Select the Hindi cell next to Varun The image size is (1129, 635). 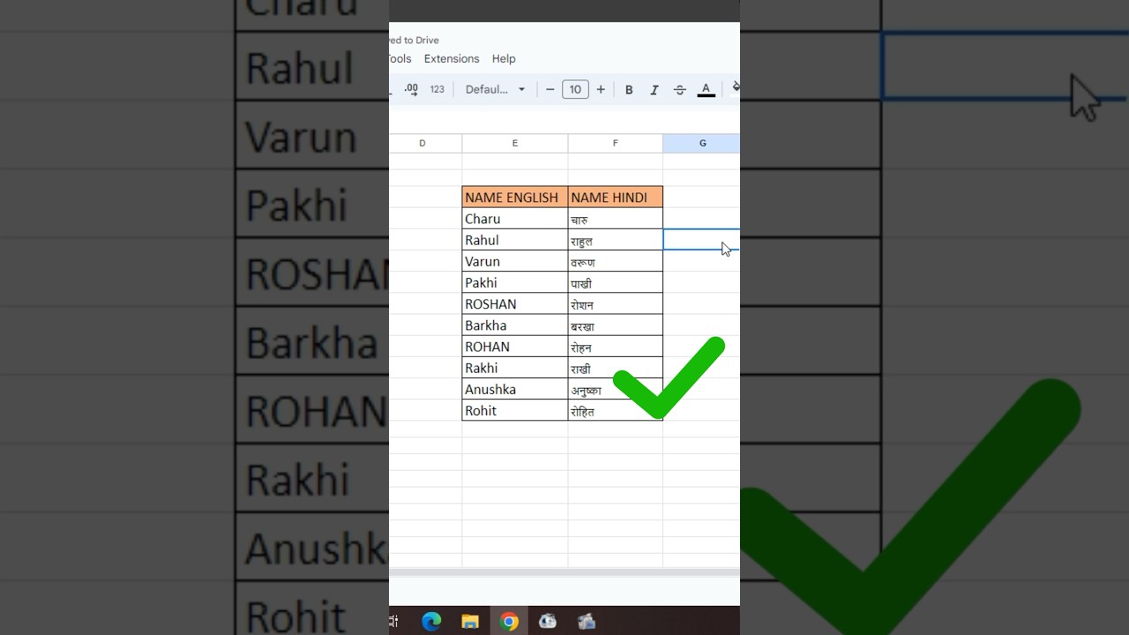tap(616, 261)
